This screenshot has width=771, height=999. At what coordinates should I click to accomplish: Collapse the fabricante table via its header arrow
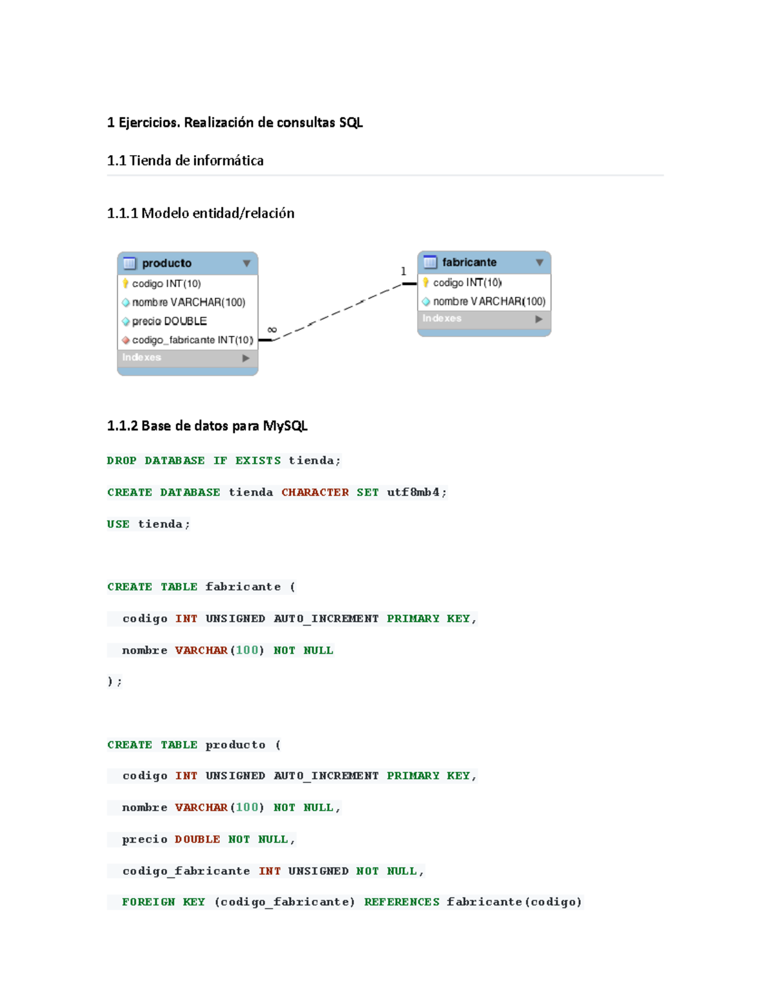click(x=538, y=262)
